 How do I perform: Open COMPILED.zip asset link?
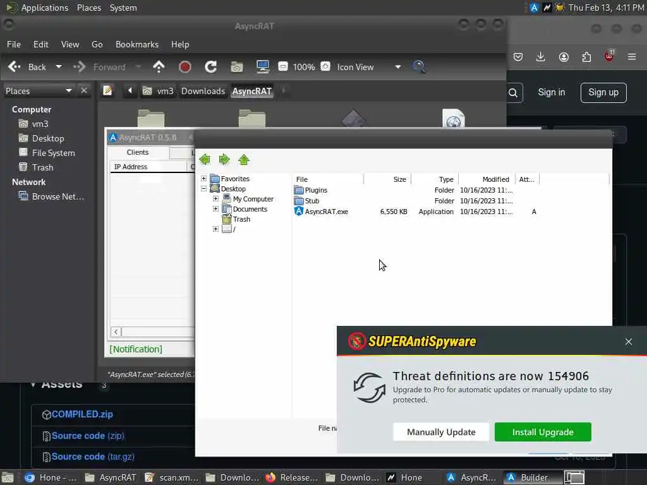(x=82, y=414)
